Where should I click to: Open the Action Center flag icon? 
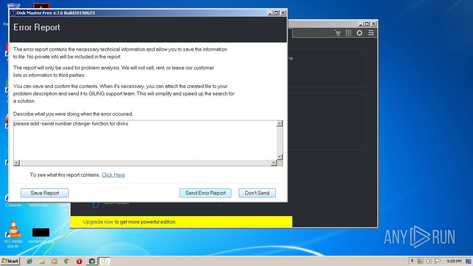(x=438, y=261)
